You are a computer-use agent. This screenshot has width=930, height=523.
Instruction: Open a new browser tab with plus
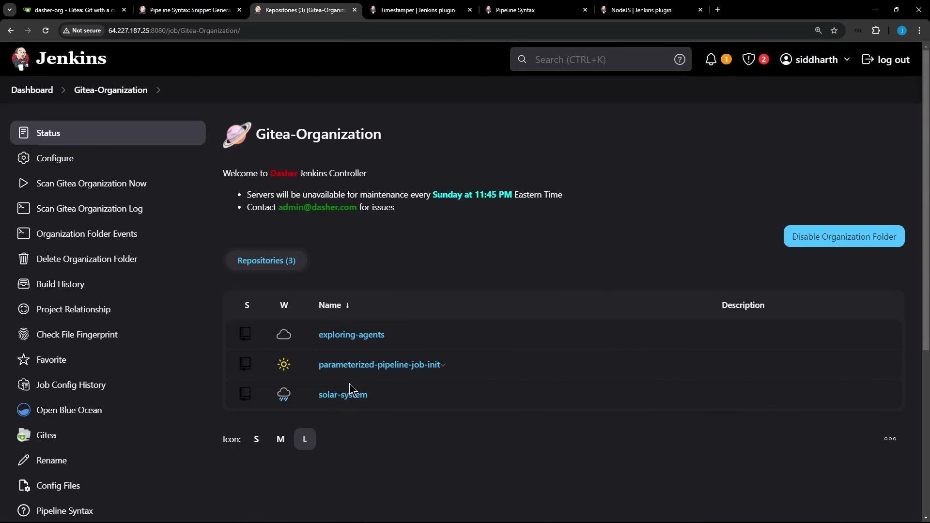click(x=718, y=10)
